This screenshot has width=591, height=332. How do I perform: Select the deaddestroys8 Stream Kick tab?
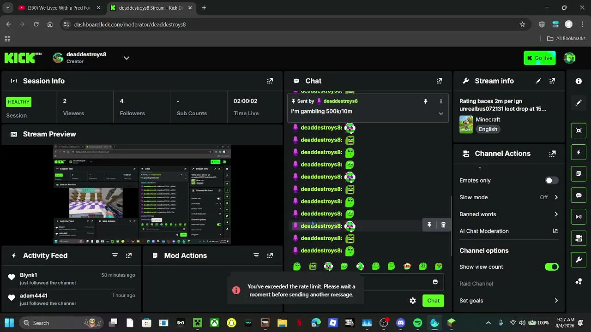click(x=151, y=8)
